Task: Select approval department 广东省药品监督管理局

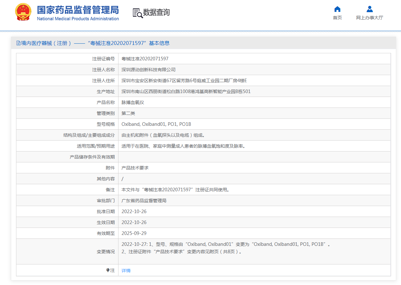Action: tap(144, 201)
